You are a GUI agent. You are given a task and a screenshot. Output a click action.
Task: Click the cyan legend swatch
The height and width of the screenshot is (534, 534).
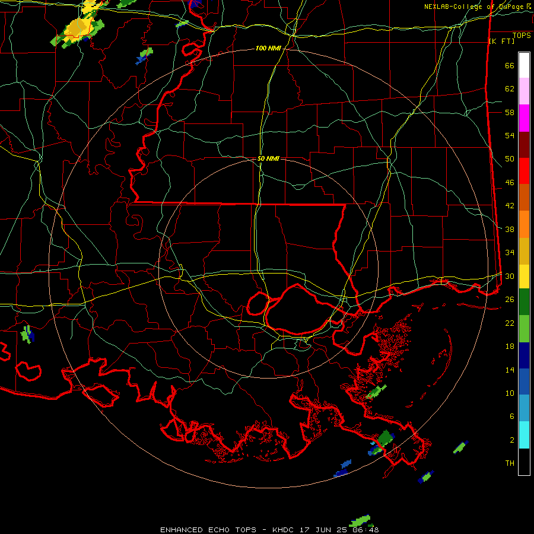point(524,435)
